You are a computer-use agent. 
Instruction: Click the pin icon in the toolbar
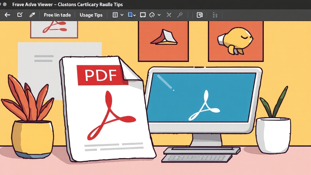coord(180,15)
